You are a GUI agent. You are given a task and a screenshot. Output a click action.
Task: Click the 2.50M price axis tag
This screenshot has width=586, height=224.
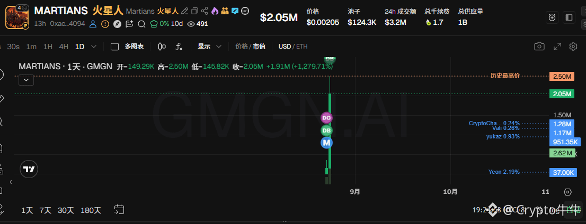click(x=562, y=77)
